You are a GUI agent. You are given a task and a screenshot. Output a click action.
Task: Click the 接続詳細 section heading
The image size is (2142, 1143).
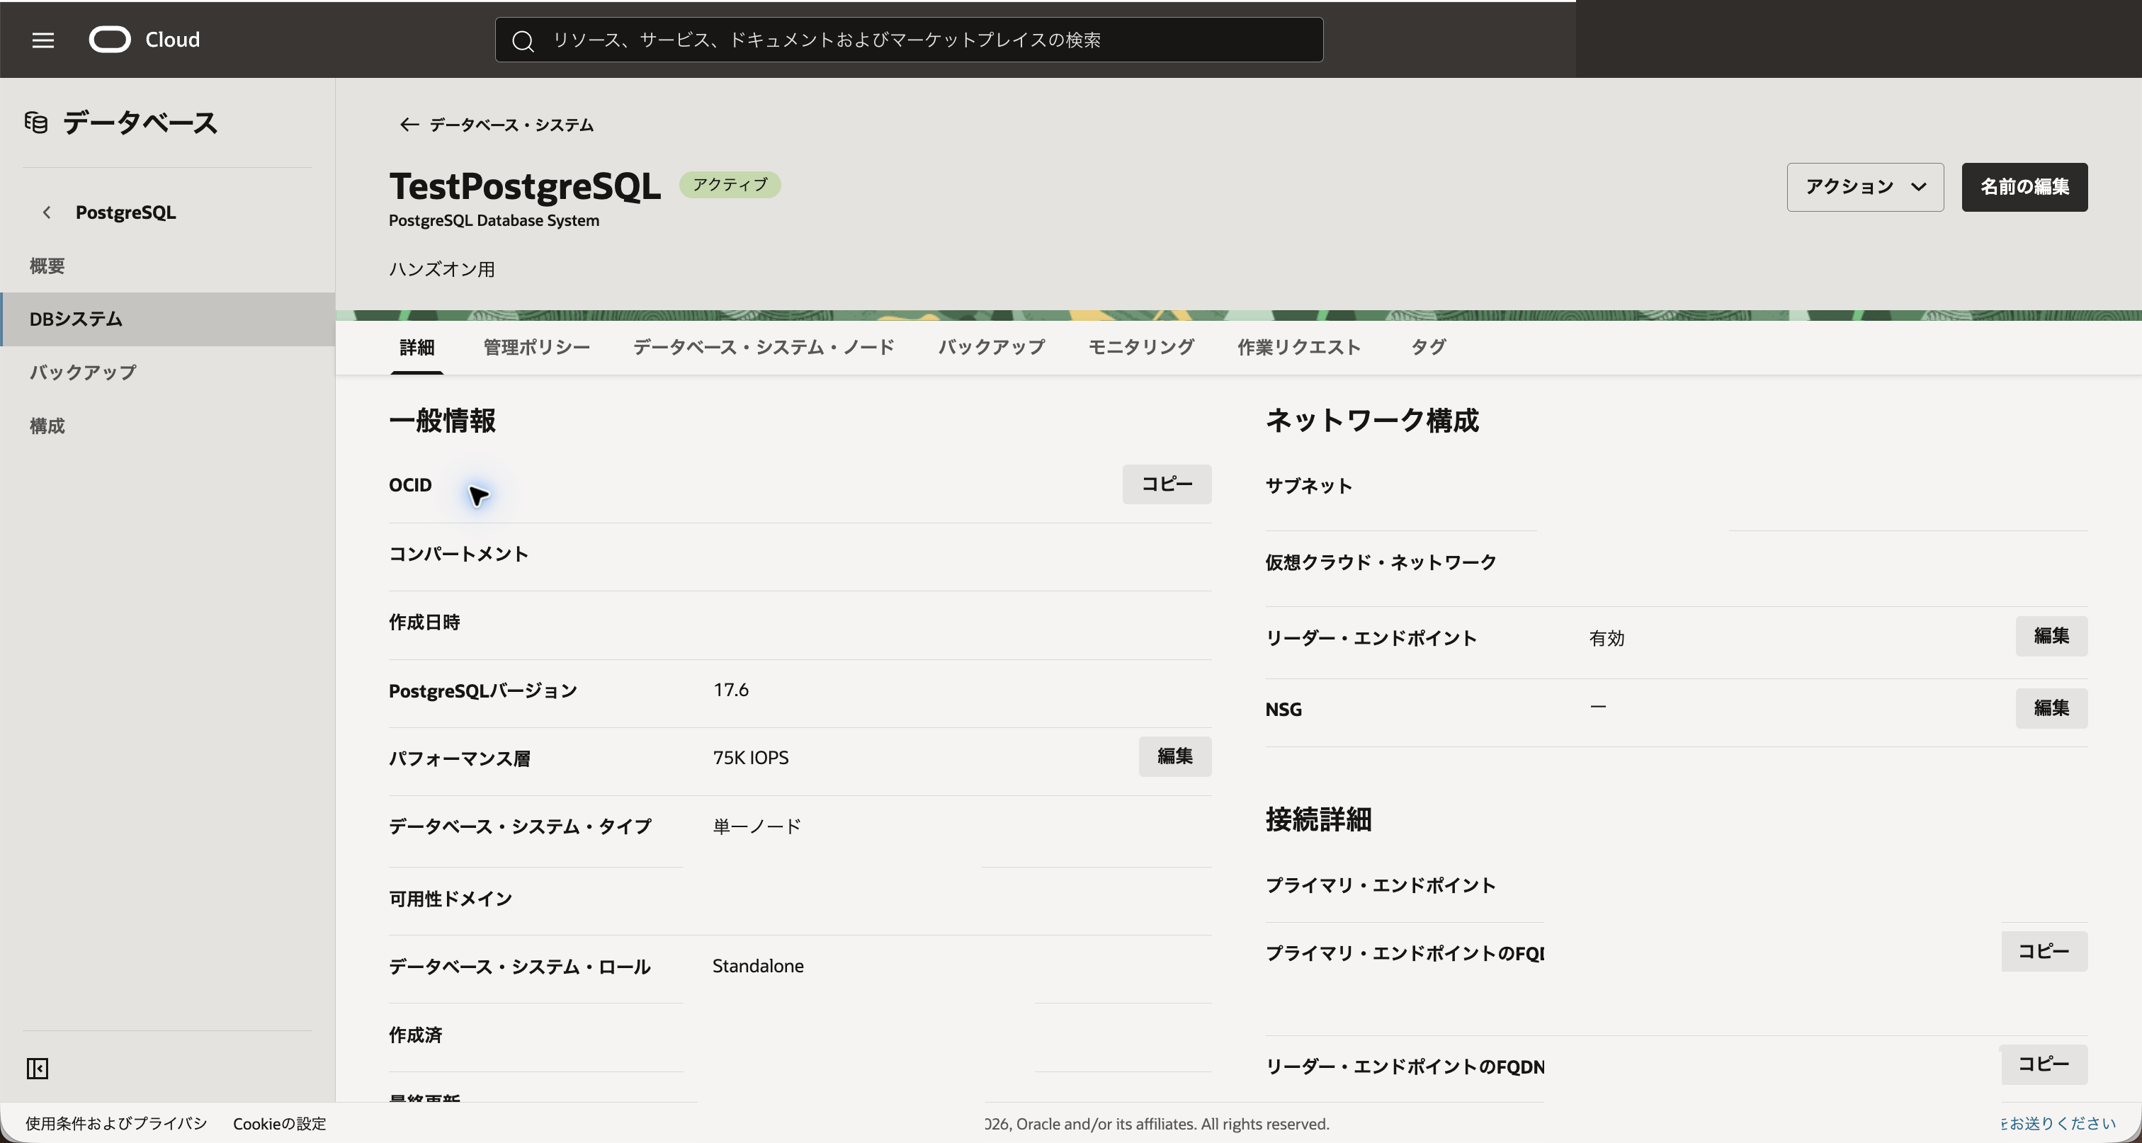pos(1319,819)
